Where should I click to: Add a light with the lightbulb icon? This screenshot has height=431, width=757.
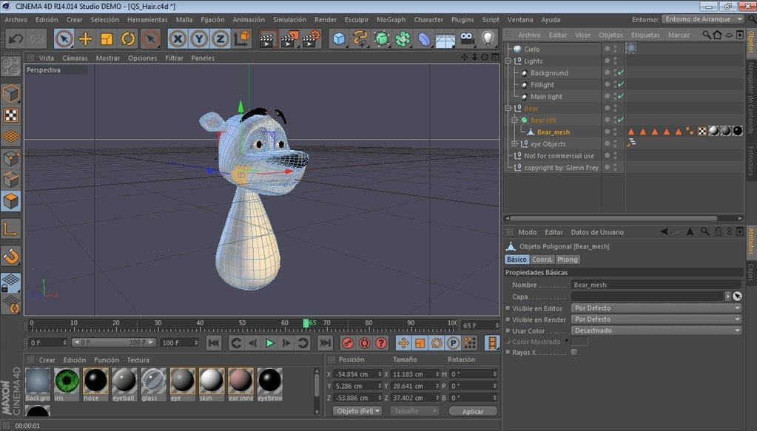pos(488,38)
